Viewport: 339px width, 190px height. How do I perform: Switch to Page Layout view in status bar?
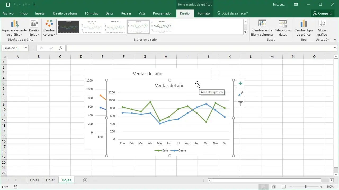click(273, 187)
